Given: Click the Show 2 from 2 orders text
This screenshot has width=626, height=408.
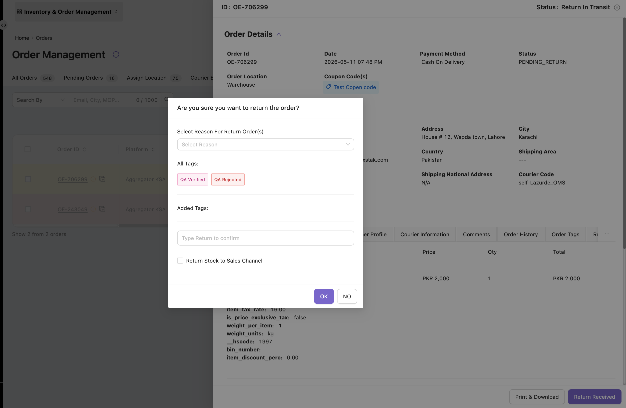Looking at the screenshot, I should click(39, 234).
